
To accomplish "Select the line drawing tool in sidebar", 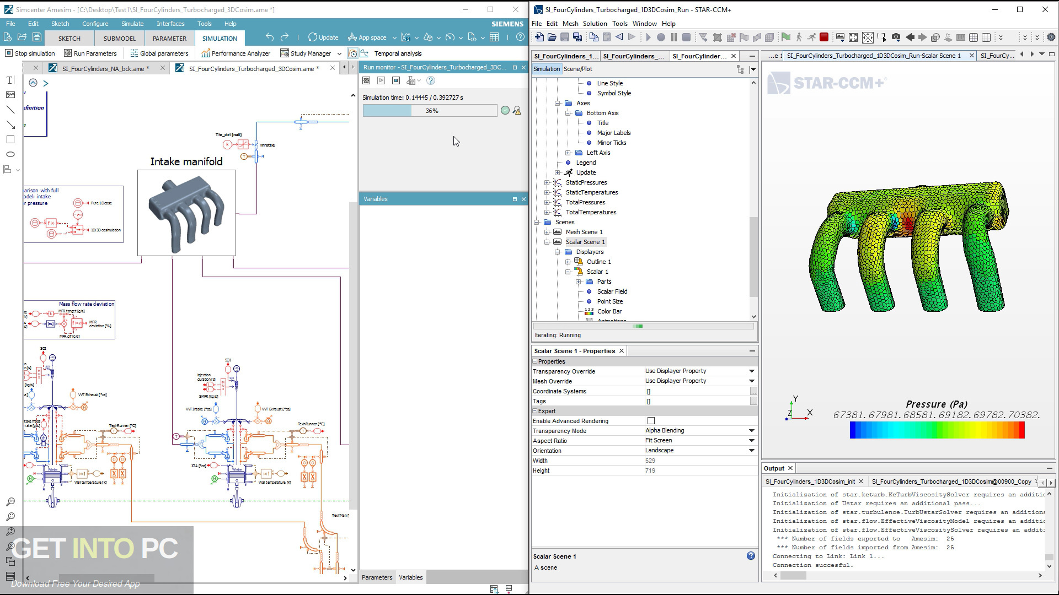I will pyautogui.click(x=10, y=110).
